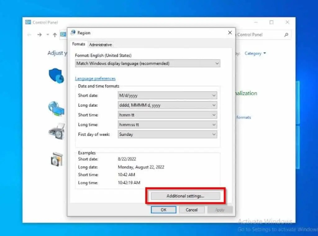
Task: Click the Region dialog globe icon
Action: tap(73, 33)
